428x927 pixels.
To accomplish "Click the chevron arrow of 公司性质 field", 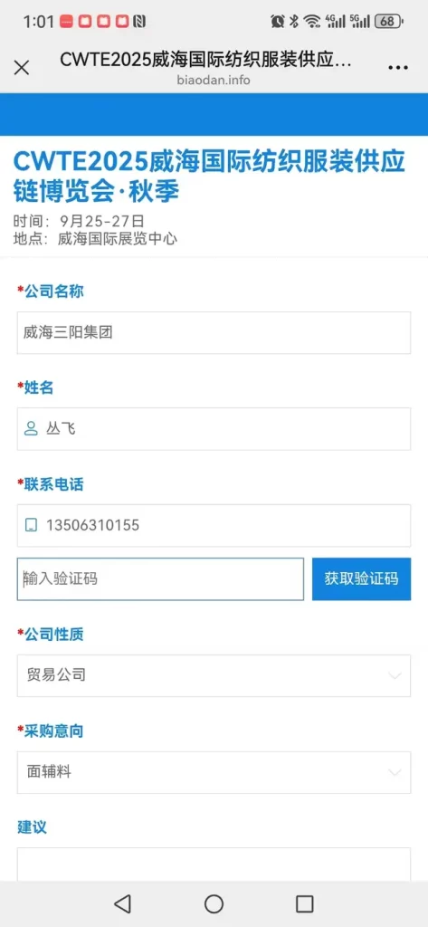I will 395,675.
